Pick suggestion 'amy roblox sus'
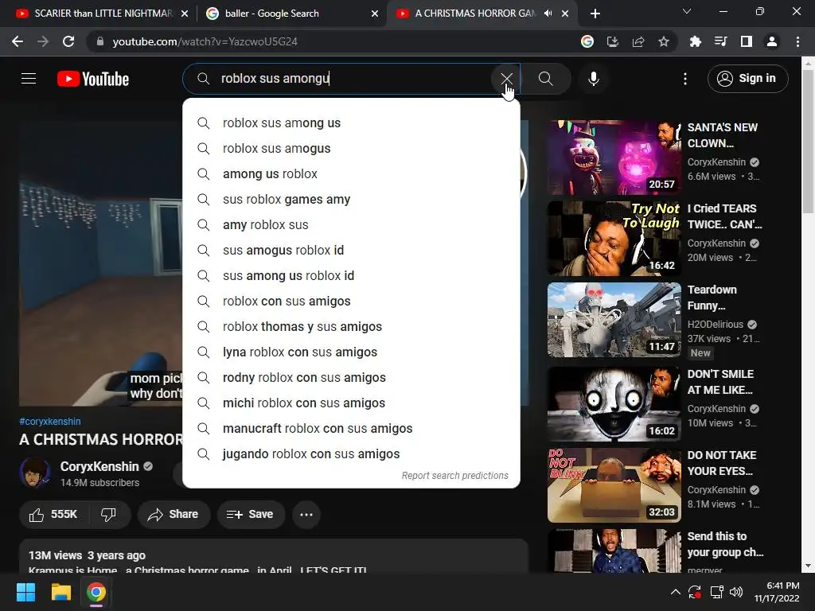The width and height of the screenshot is (815, 611). (351, 225)
